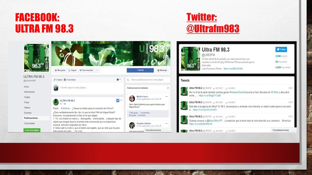
Task: Click Marilú Franco's avatar
Action: tap(132, 98)
